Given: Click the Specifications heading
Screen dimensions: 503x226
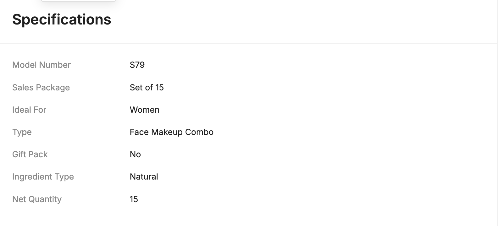Looking at the screenshot, I should pyautogui.click(x=62, y=19).
